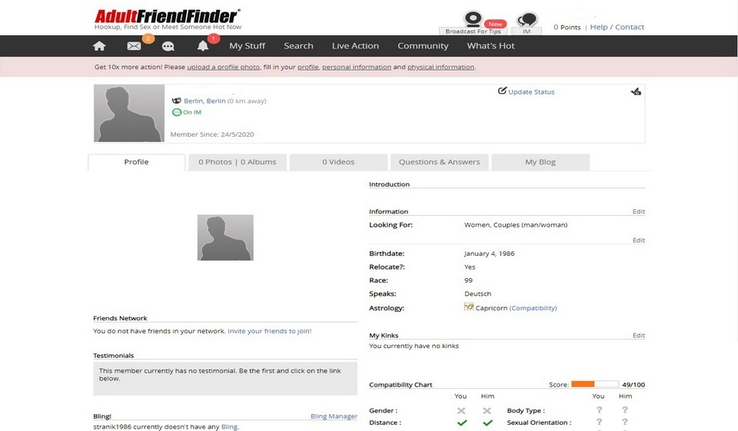This screenshot has width=738, height=431.
Task: Switch to the Questions & Answers tab
Action: click(x=439, y=162)
